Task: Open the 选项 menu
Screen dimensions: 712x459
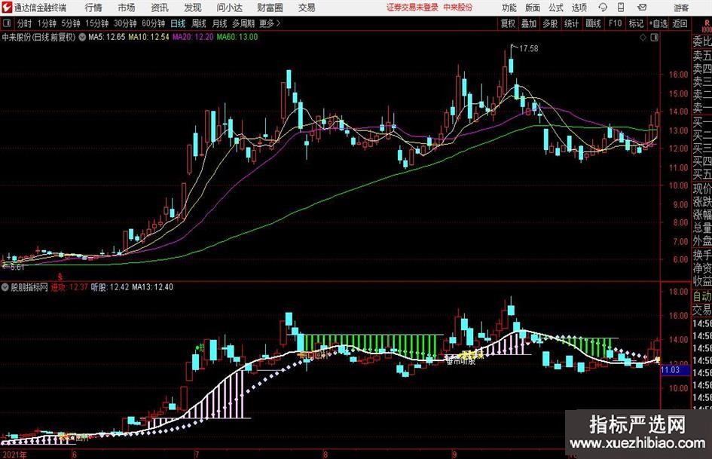Action: point(579,8)
